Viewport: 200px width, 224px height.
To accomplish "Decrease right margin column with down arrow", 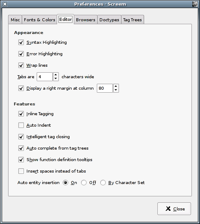I will [116, 90].
